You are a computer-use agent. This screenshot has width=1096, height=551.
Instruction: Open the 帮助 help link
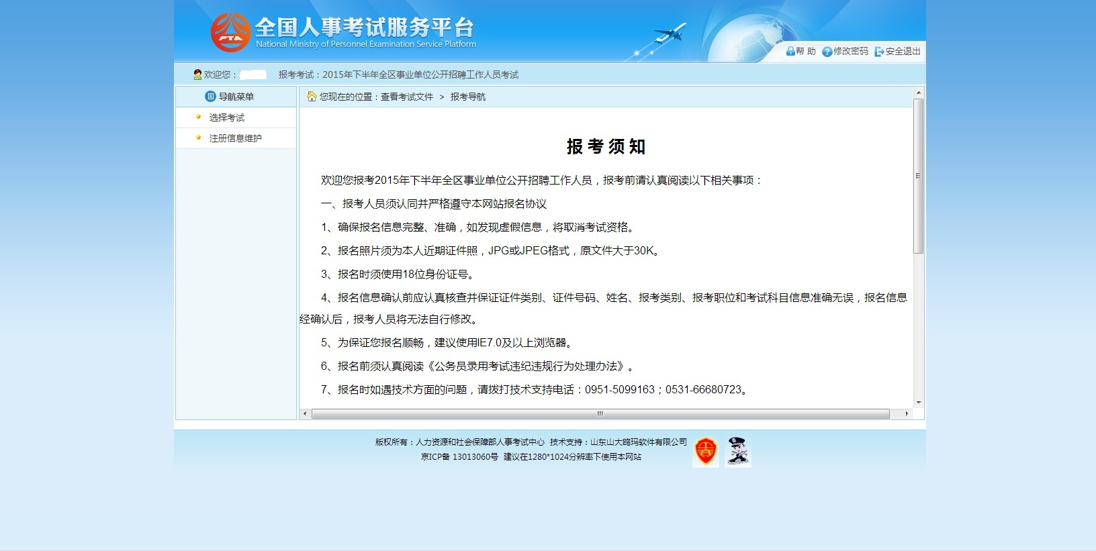(806, 51)
